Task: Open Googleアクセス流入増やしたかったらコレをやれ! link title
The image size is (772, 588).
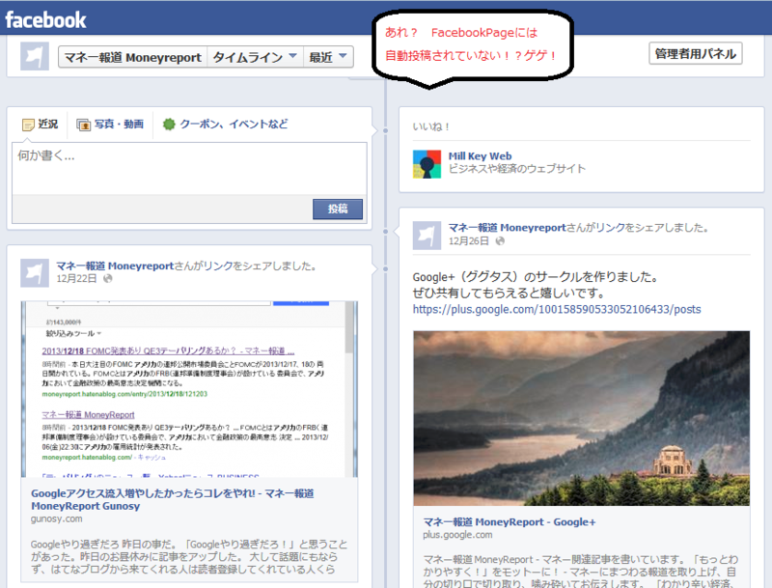Action: coord(173,499)
